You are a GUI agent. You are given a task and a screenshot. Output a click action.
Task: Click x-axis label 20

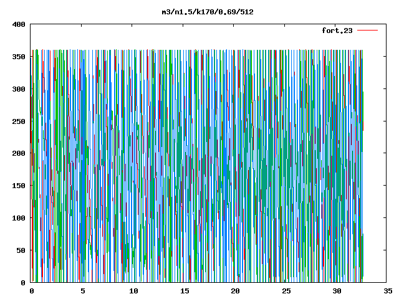pyautogui.click(x=236, y=291)
